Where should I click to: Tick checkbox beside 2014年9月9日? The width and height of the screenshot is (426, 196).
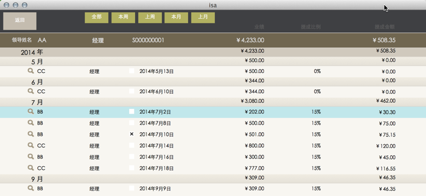(132, 188)
